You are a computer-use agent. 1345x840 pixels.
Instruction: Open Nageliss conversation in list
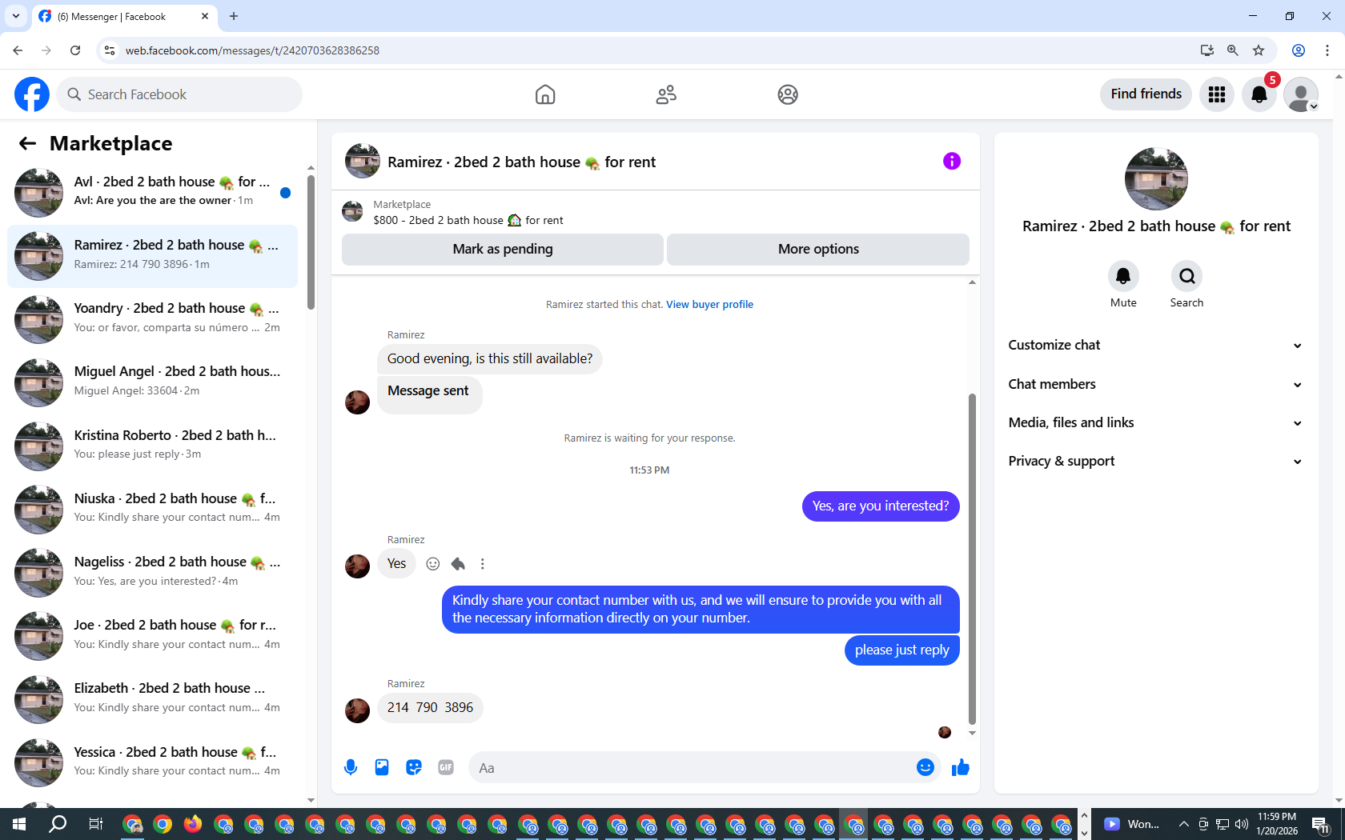(x=152, y=573)
